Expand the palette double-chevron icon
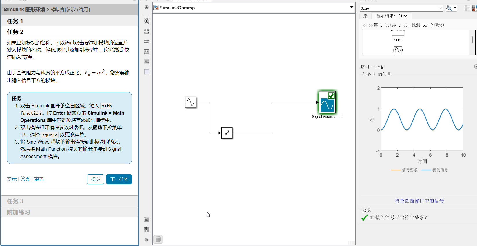477x246 pixels. coord(147,240)
